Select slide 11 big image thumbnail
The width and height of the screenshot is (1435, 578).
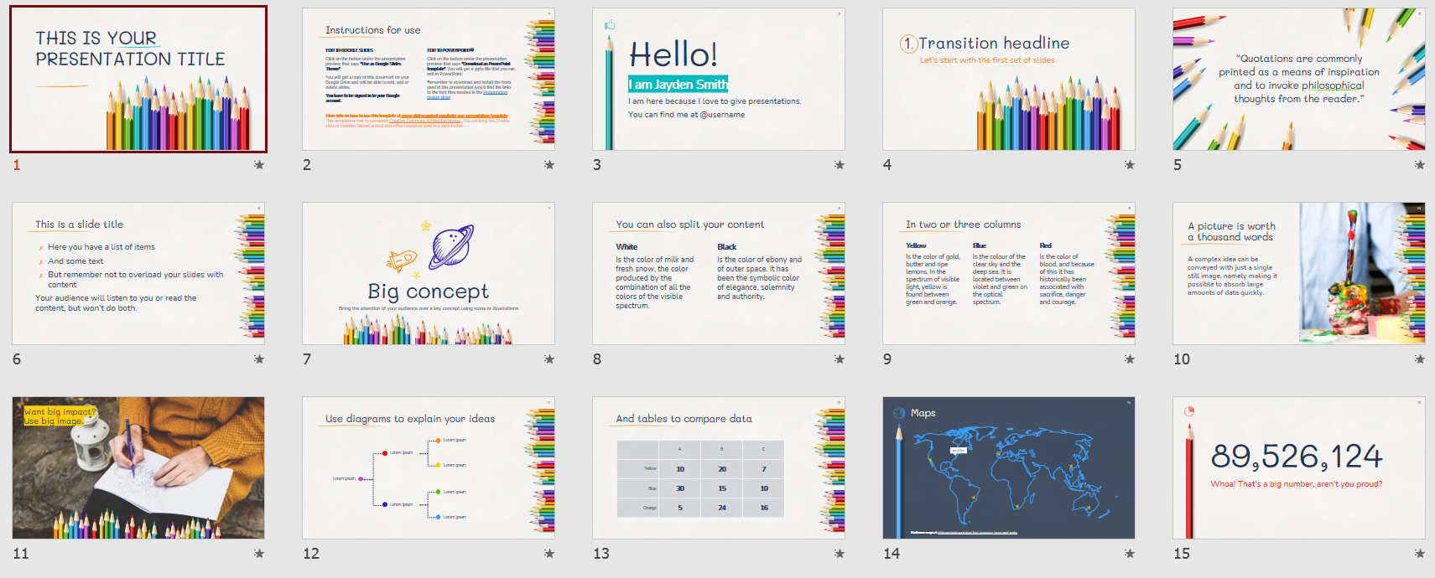click(x=138, y=468)
